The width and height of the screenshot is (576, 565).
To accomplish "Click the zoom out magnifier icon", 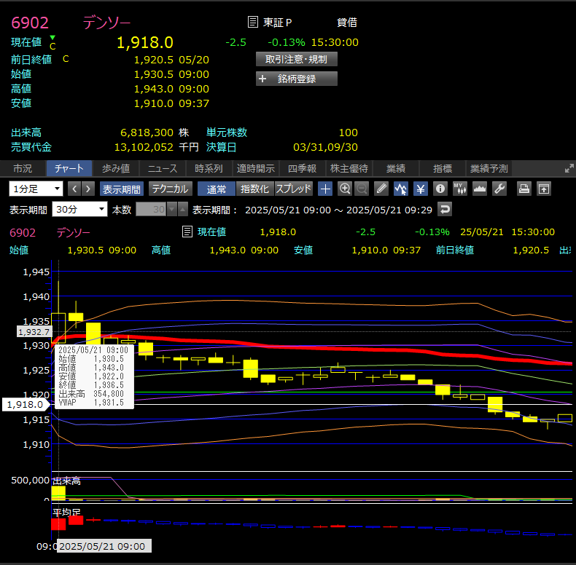I will pos(362,189).
